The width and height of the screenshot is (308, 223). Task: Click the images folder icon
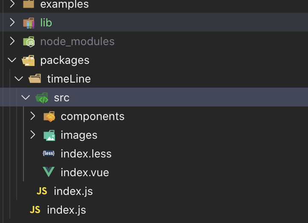coord(49,135)
